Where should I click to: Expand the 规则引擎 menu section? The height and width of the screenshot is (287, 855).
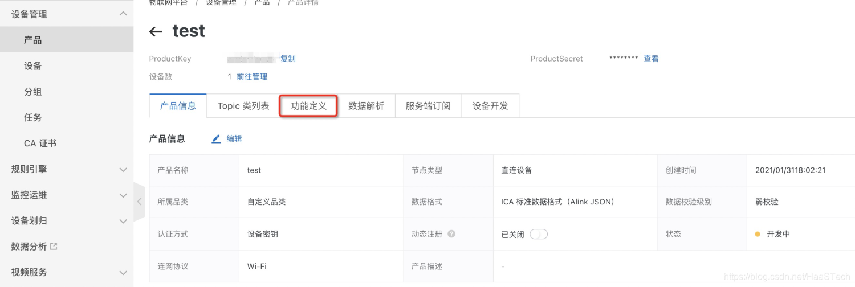[123, 169]
